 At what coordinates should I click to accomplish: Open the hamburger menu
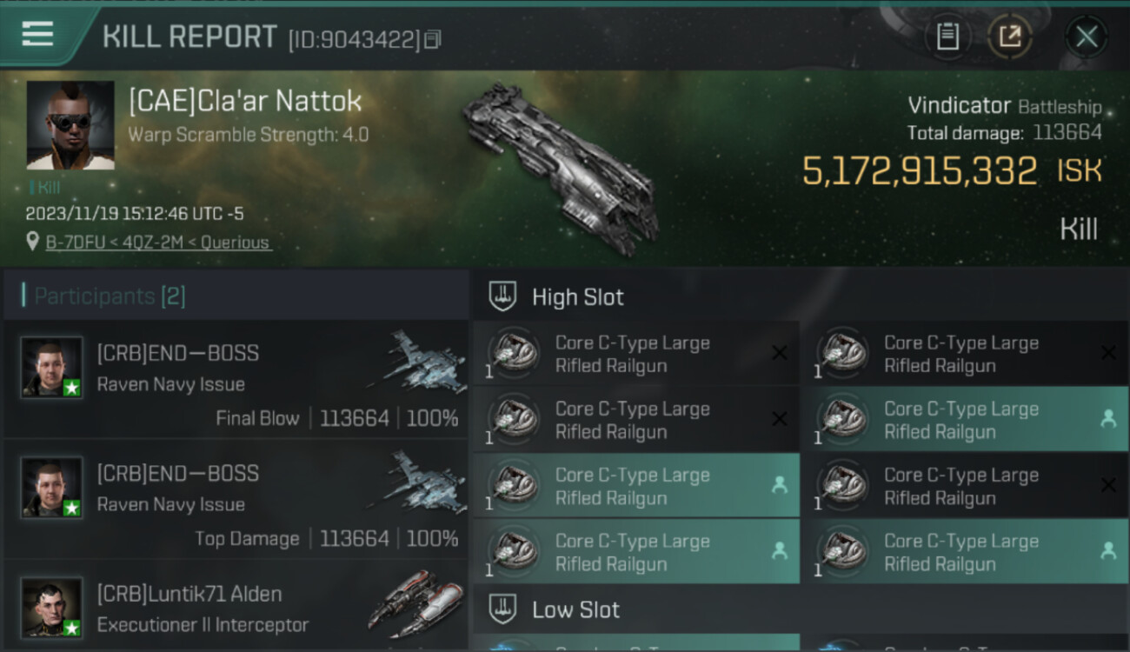[37, 35]
